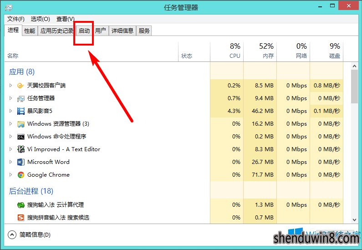The width and height of the screenshot is (362, 250).
Task: Click the Windows 命令处理程序 console icon
Action: point(21,137)
